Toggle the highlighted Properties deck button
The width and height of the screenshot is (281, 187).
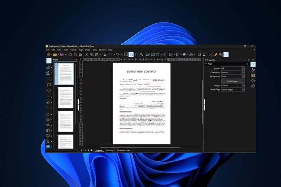253,65
